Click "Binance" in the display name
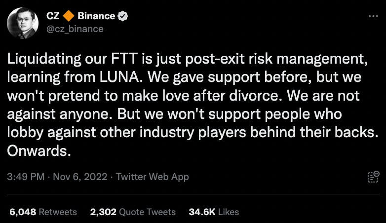Screen dimensions: 386x223 [96, 16]
